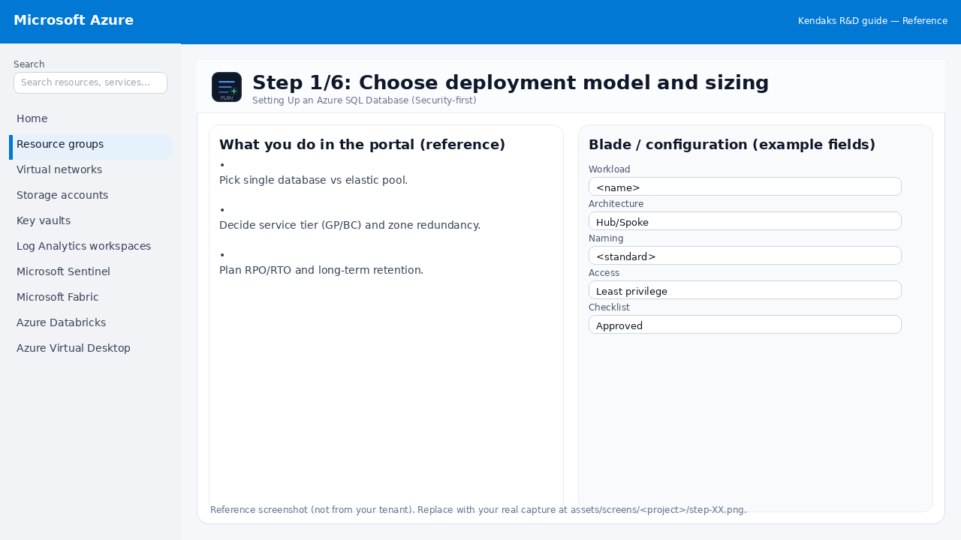The image size is (961, 540).
Task: Navigate to Log Analytics workspaces
Action: coord(90,246)
